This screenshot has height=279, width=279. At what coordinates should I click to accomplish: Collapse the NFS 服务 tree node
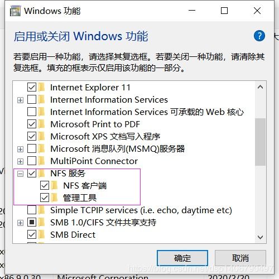click(20, 174)
